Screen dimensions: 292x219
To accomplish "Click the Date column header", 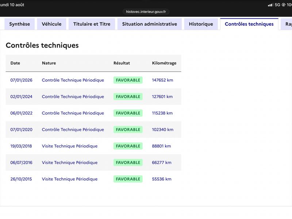I will tap(15, 63).
